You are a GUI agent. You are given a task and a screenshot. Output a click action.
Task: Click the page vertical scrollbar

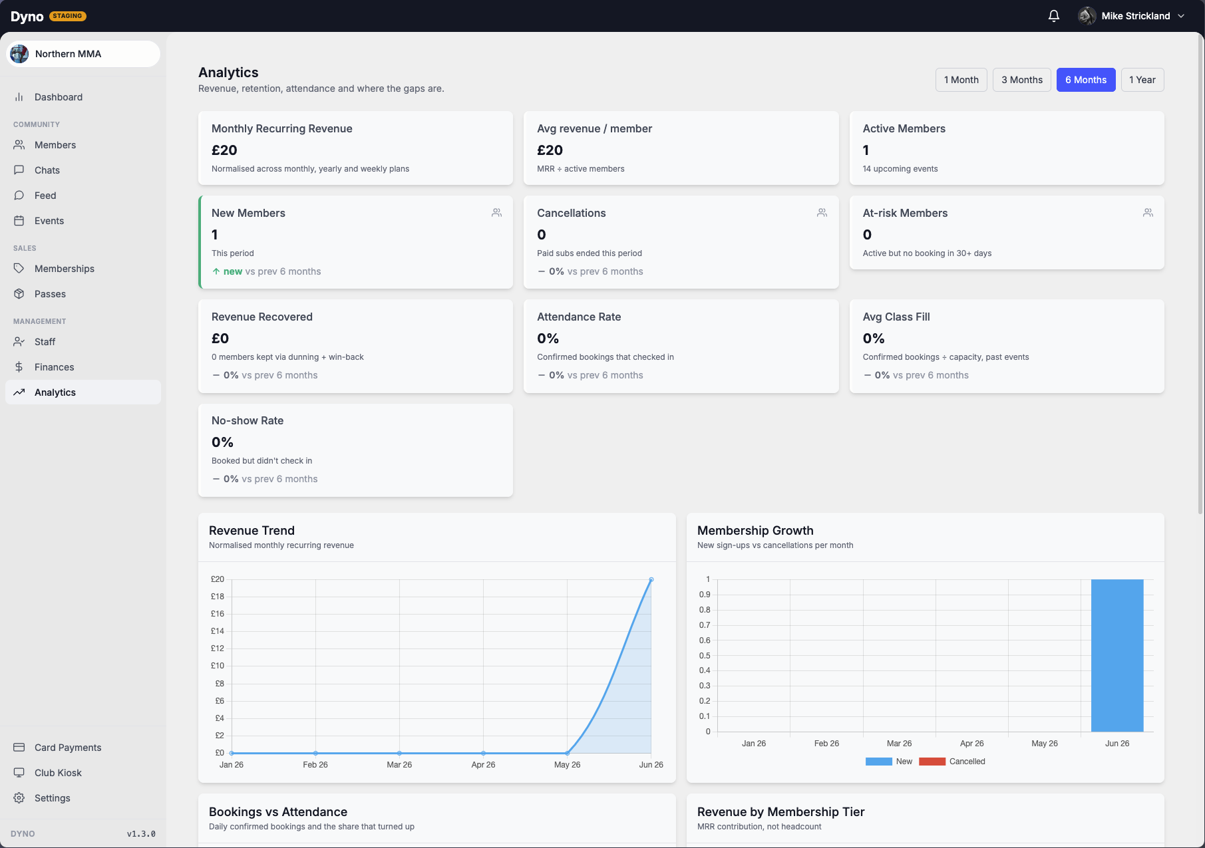[1200, 273]
